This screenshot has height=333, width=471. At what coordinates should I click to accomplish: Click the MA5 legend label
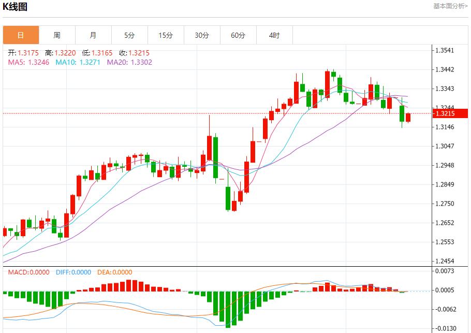pyautogui.click(x=29, y=62)
